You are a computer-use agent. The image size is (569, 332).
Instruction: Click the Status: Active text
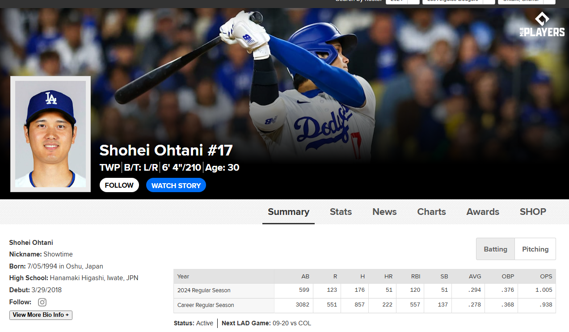(x=194, y=323)
